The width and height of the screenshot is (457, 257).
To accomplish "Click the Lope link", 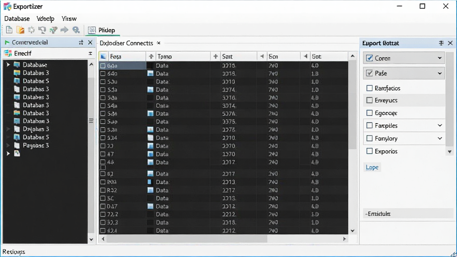I will pos(372,167).
